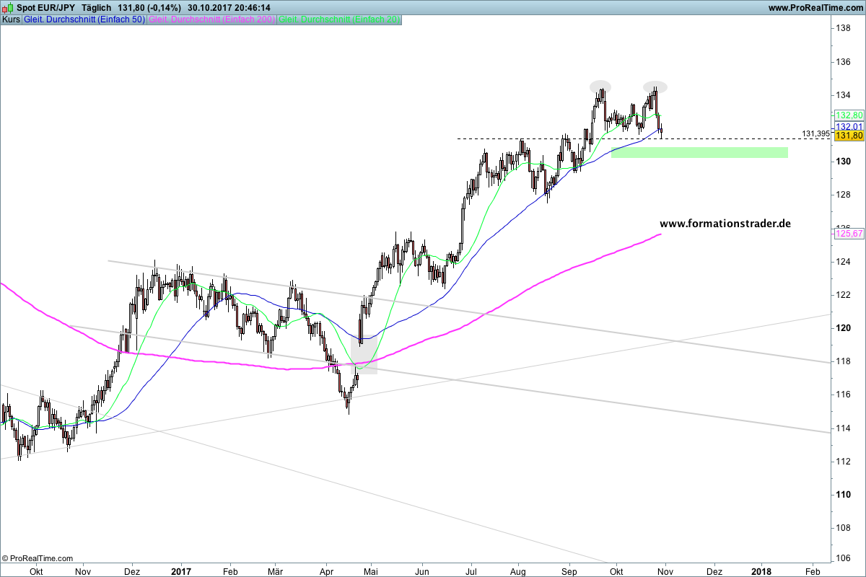Click the 2017 label on the time axis

click(x=181, y=570)
